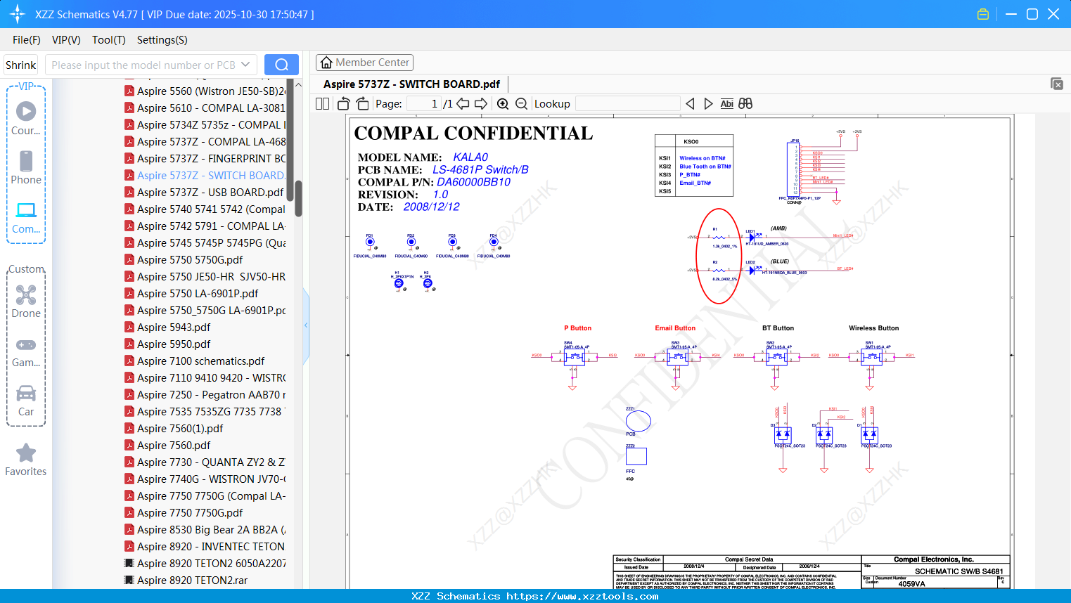Select Aspire 5737Z - SWITCH BOARD file in list

point(205,176)
